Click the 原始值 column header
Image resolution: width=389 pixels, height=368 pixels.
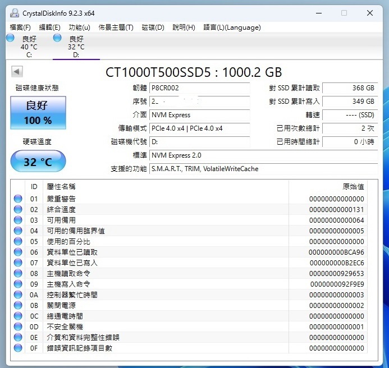point(353,186)
